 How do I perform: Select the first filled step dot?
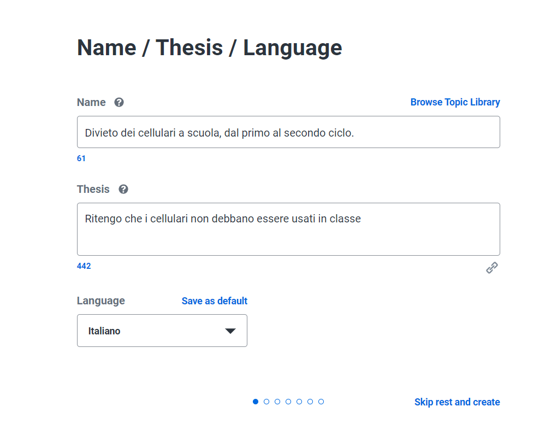point(256,402)
